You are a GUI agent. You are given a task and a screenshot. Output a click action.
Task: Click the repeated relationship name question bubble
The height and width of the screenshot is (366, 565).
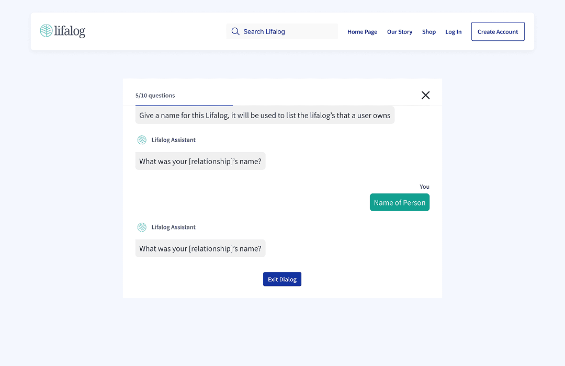tap(200, 248)
